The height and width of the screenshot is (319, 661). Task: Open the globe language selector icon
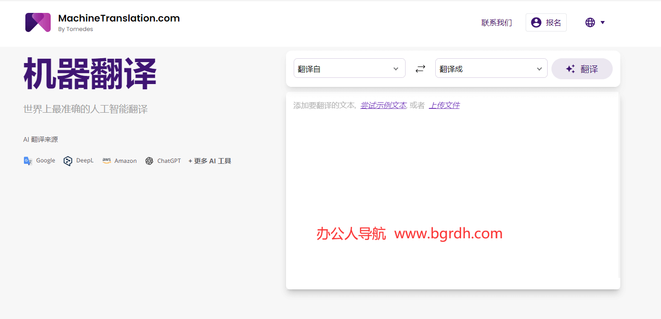(x=590, y=22)
